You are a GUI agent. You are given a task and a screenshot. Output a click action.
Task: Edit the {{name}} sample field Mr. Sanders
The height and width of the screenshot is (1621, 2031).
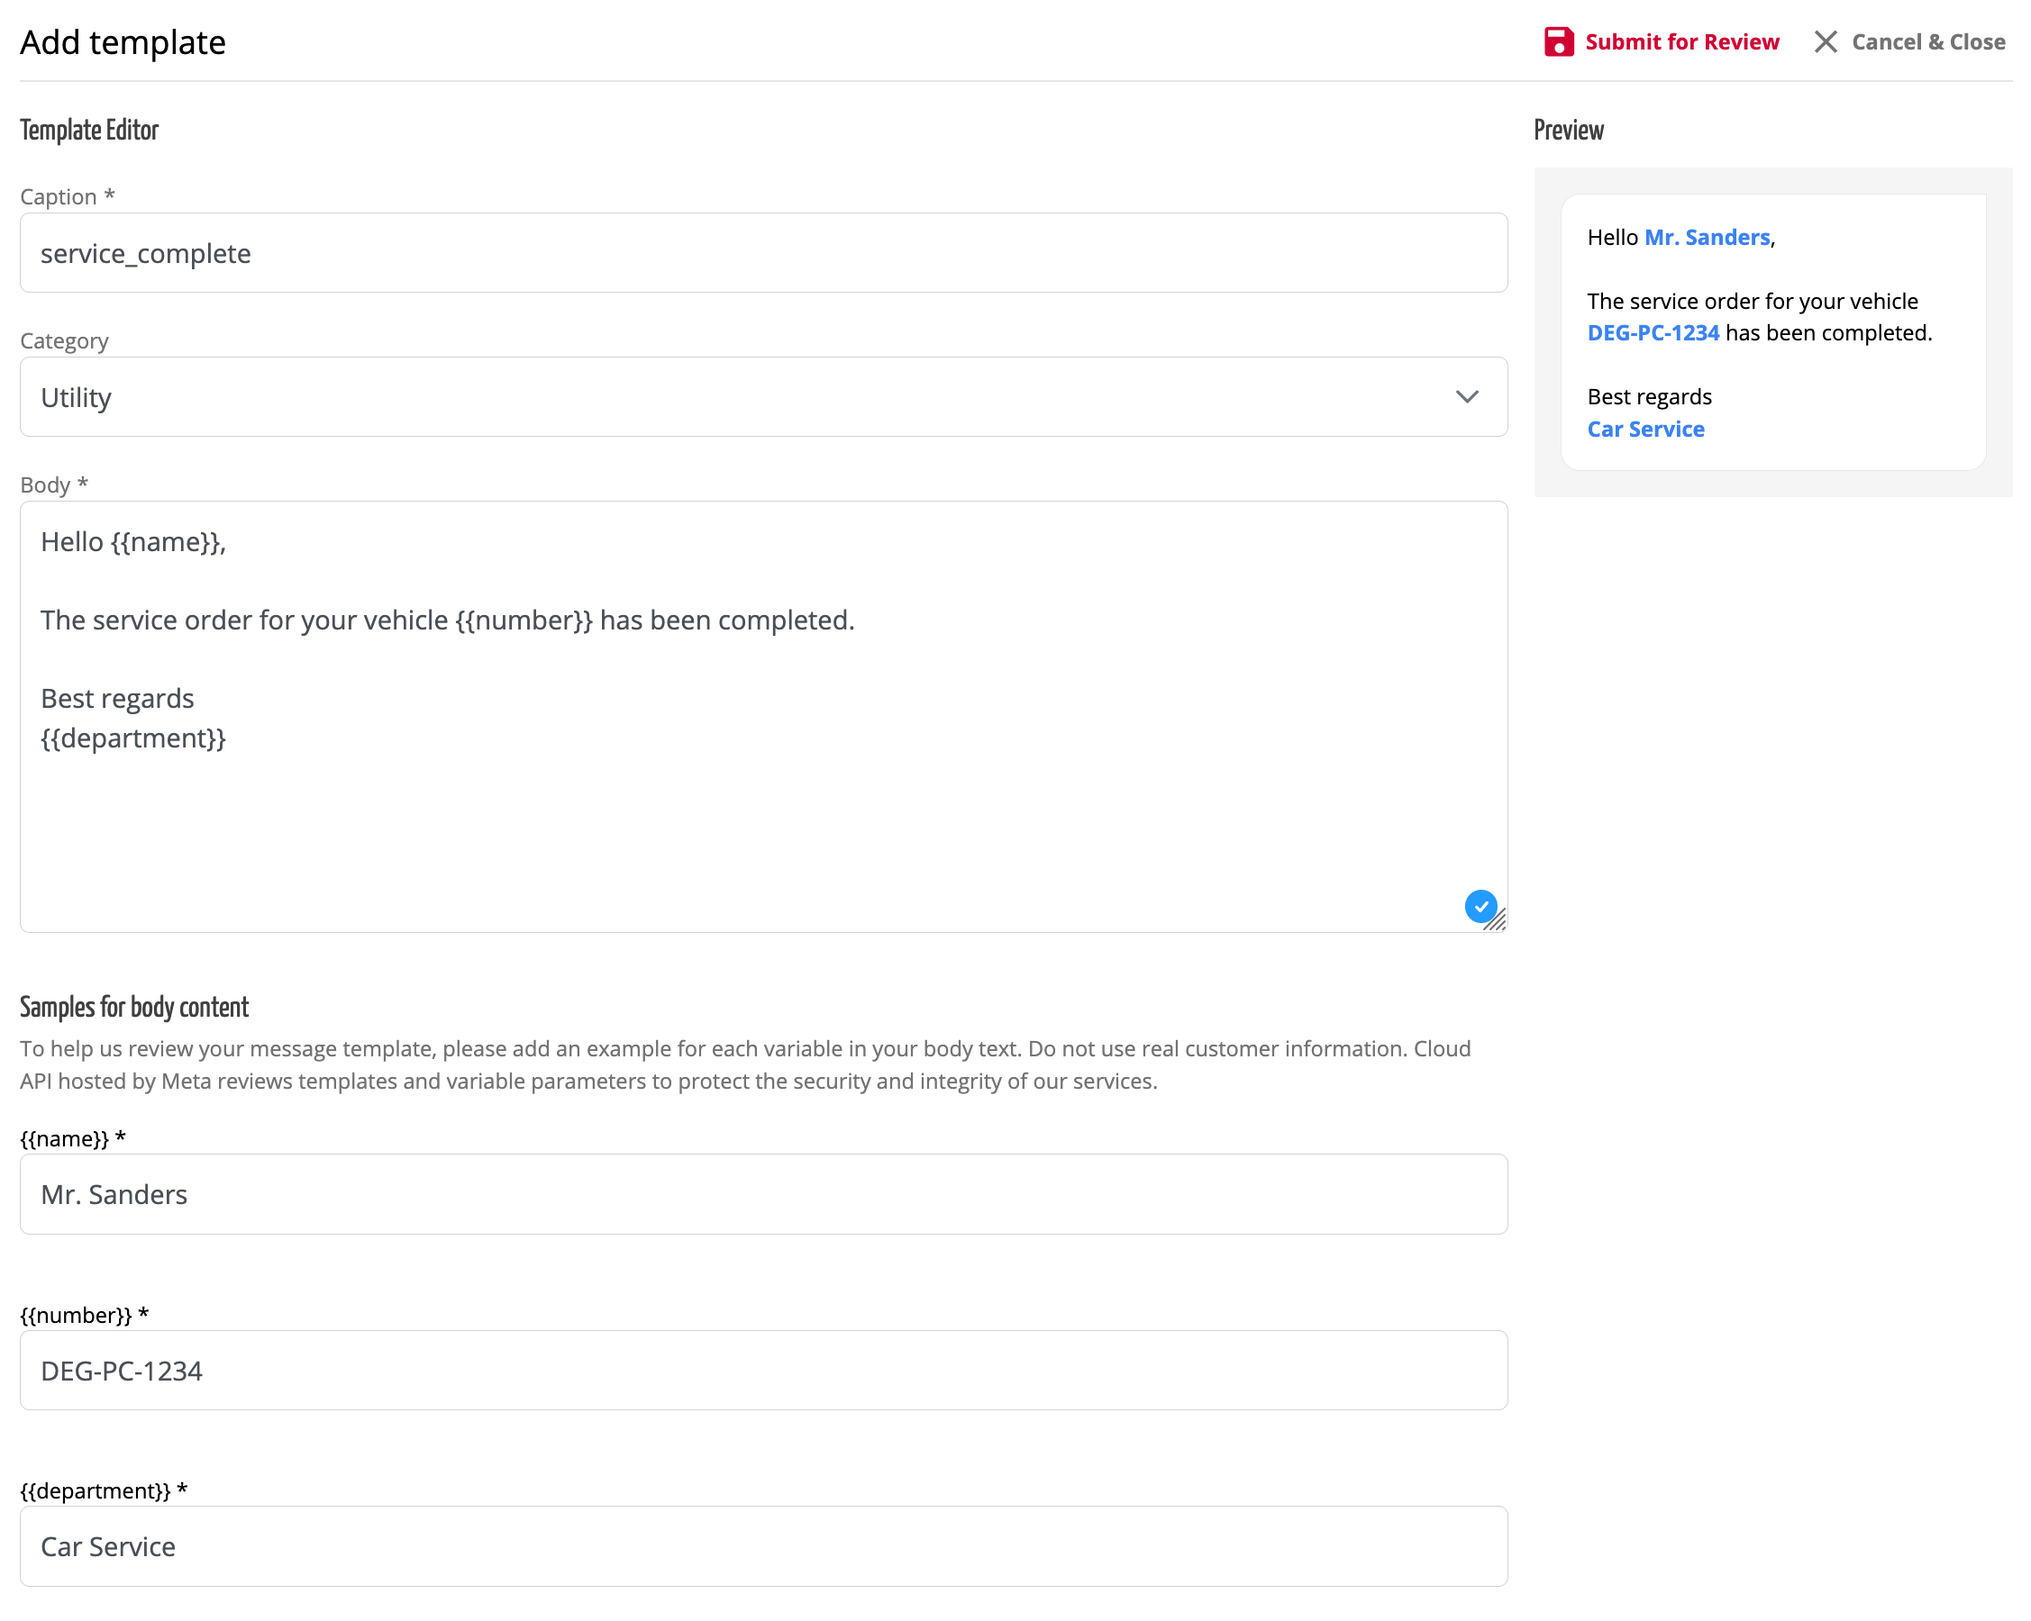763,1193
